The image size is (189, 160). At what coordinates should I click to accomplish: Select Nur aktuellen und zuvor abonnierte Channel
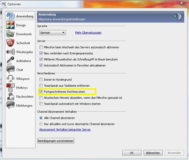point(41,124)
